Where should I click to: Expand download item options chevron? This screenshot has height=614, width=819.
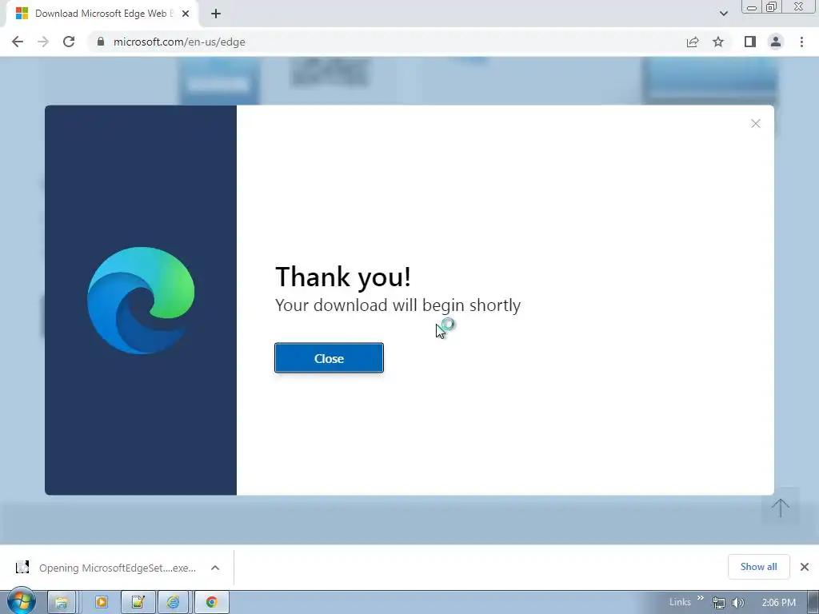point(215,568)
